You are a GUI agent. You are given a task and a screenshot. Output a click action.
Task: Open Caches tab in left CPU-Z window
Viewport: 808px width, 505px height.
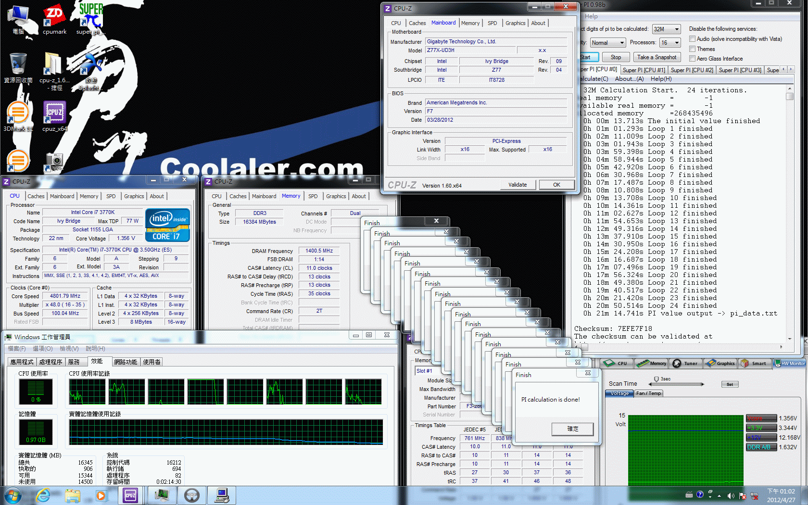coord(36,196)
